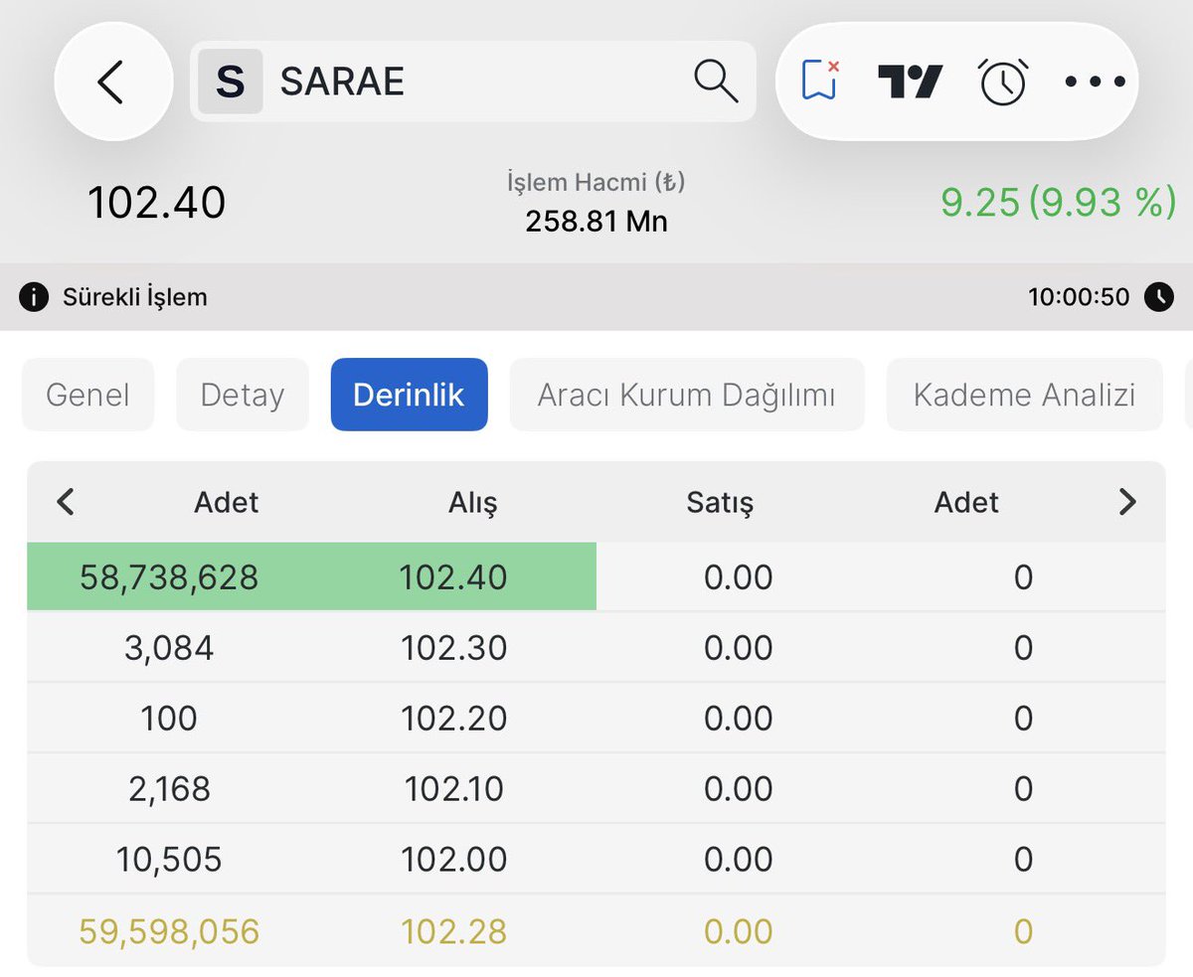Tap the total quantity 59,598,056
1193x977 pixels.
click(x=169, y=931)
